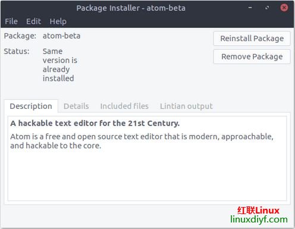
Task: Open the Edit menu
Action: pos(33,21)
